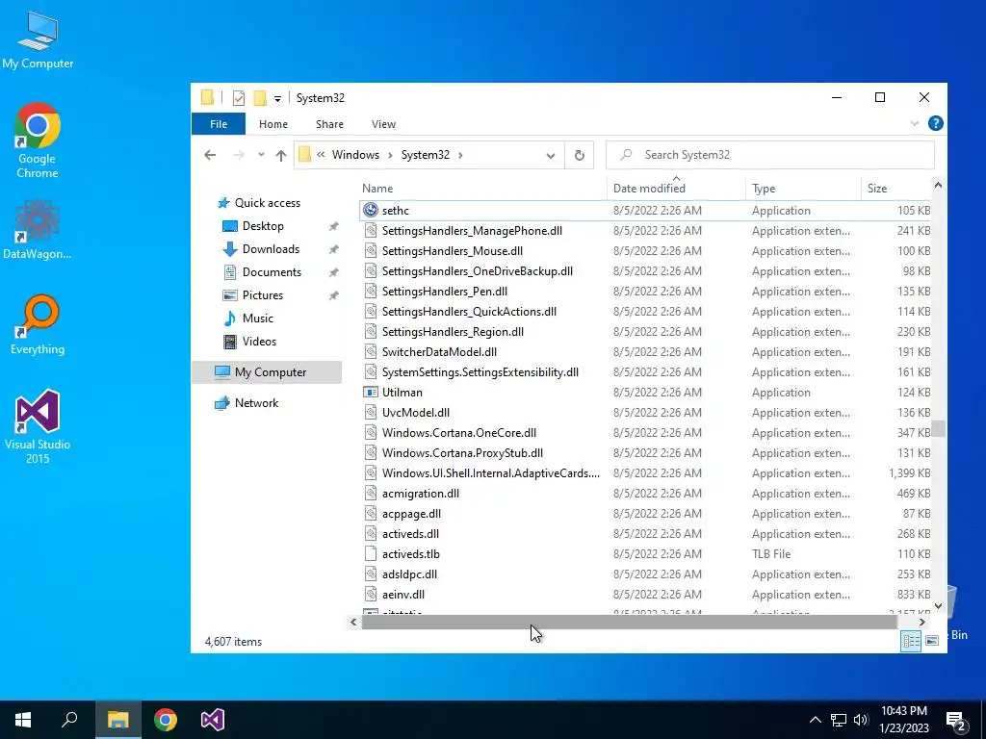Open the recent locations dropdown arrow
Viewport: 986px width, 739px height.
pos(261,155)
